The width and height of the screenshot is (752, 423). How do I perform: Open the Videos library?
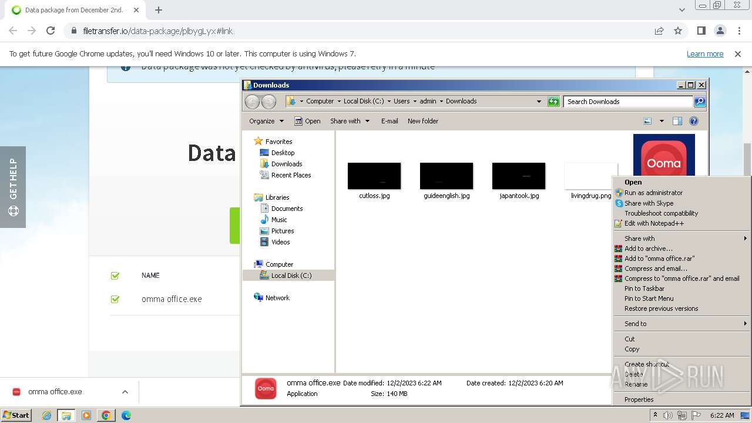tap(280, 242)
